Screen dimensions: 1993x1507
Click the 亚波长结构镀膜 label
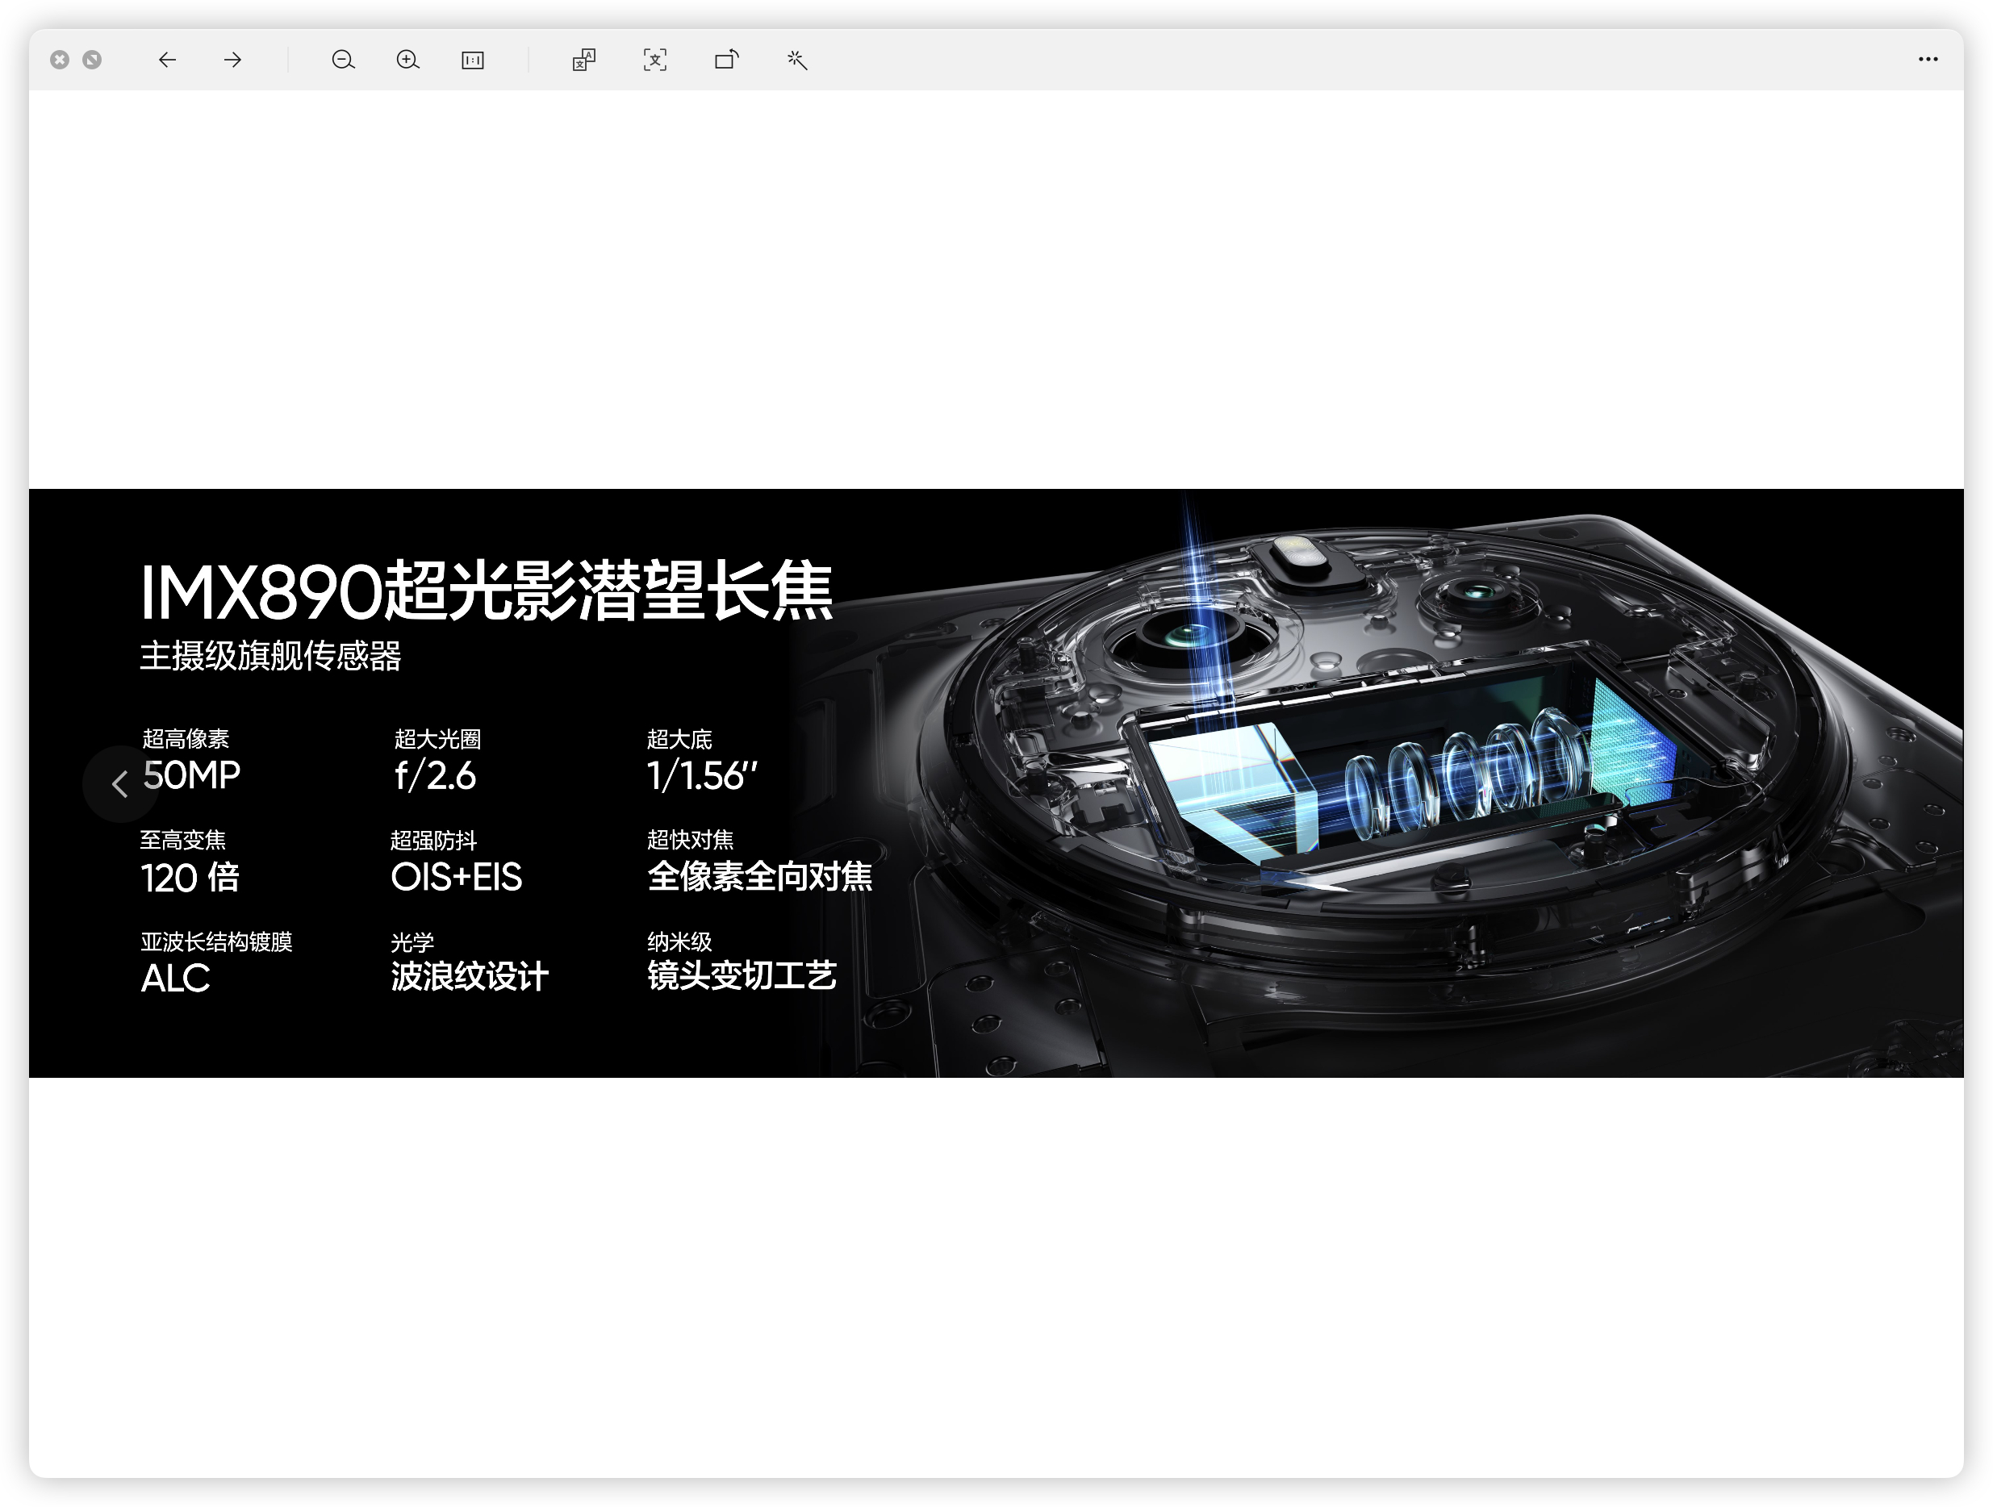click(x=216, y=942)
